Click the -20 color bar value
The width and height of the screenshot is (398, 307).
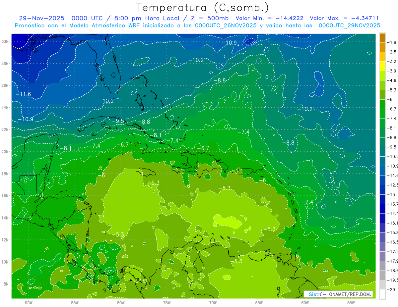[x=391, y=289]
